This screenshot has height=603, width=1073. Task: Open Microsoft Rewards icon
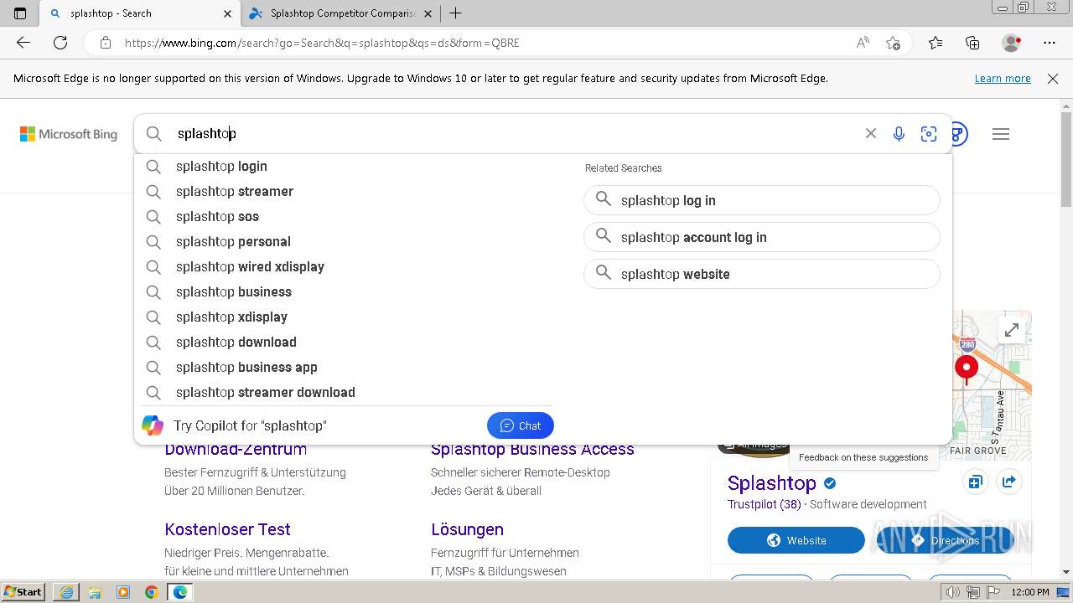[960, 134]
